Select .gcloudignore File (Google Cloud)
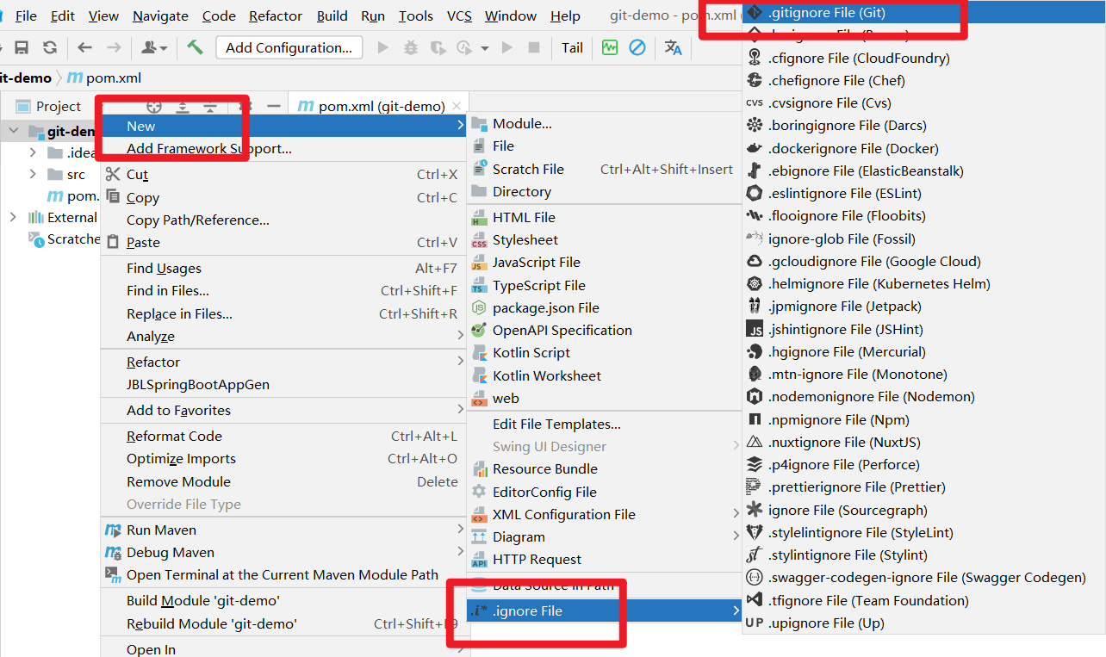 (x=923, y=261)
